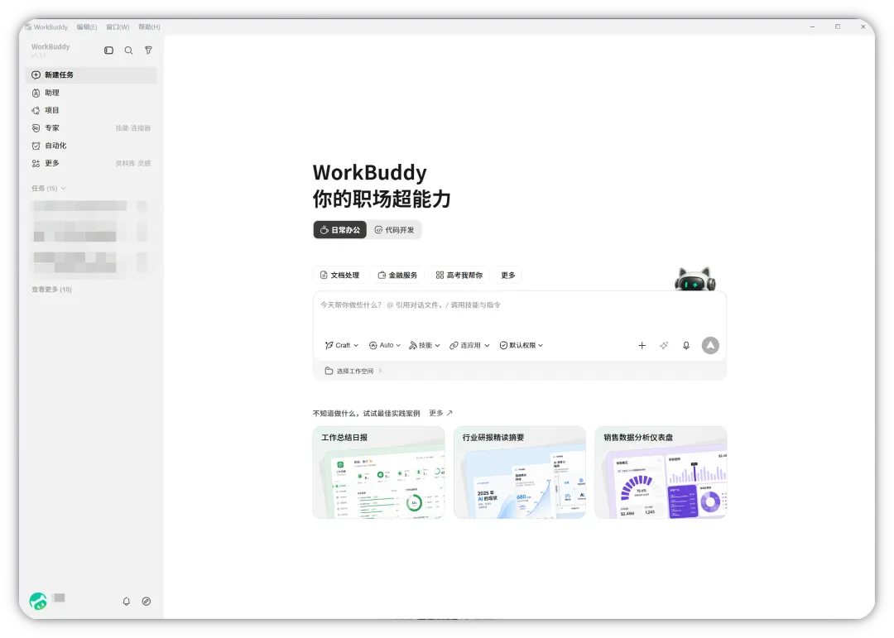The image size is (894, 638).
Task: Expand the 技能 skills dropdown
Action: (x=424, y=346)
